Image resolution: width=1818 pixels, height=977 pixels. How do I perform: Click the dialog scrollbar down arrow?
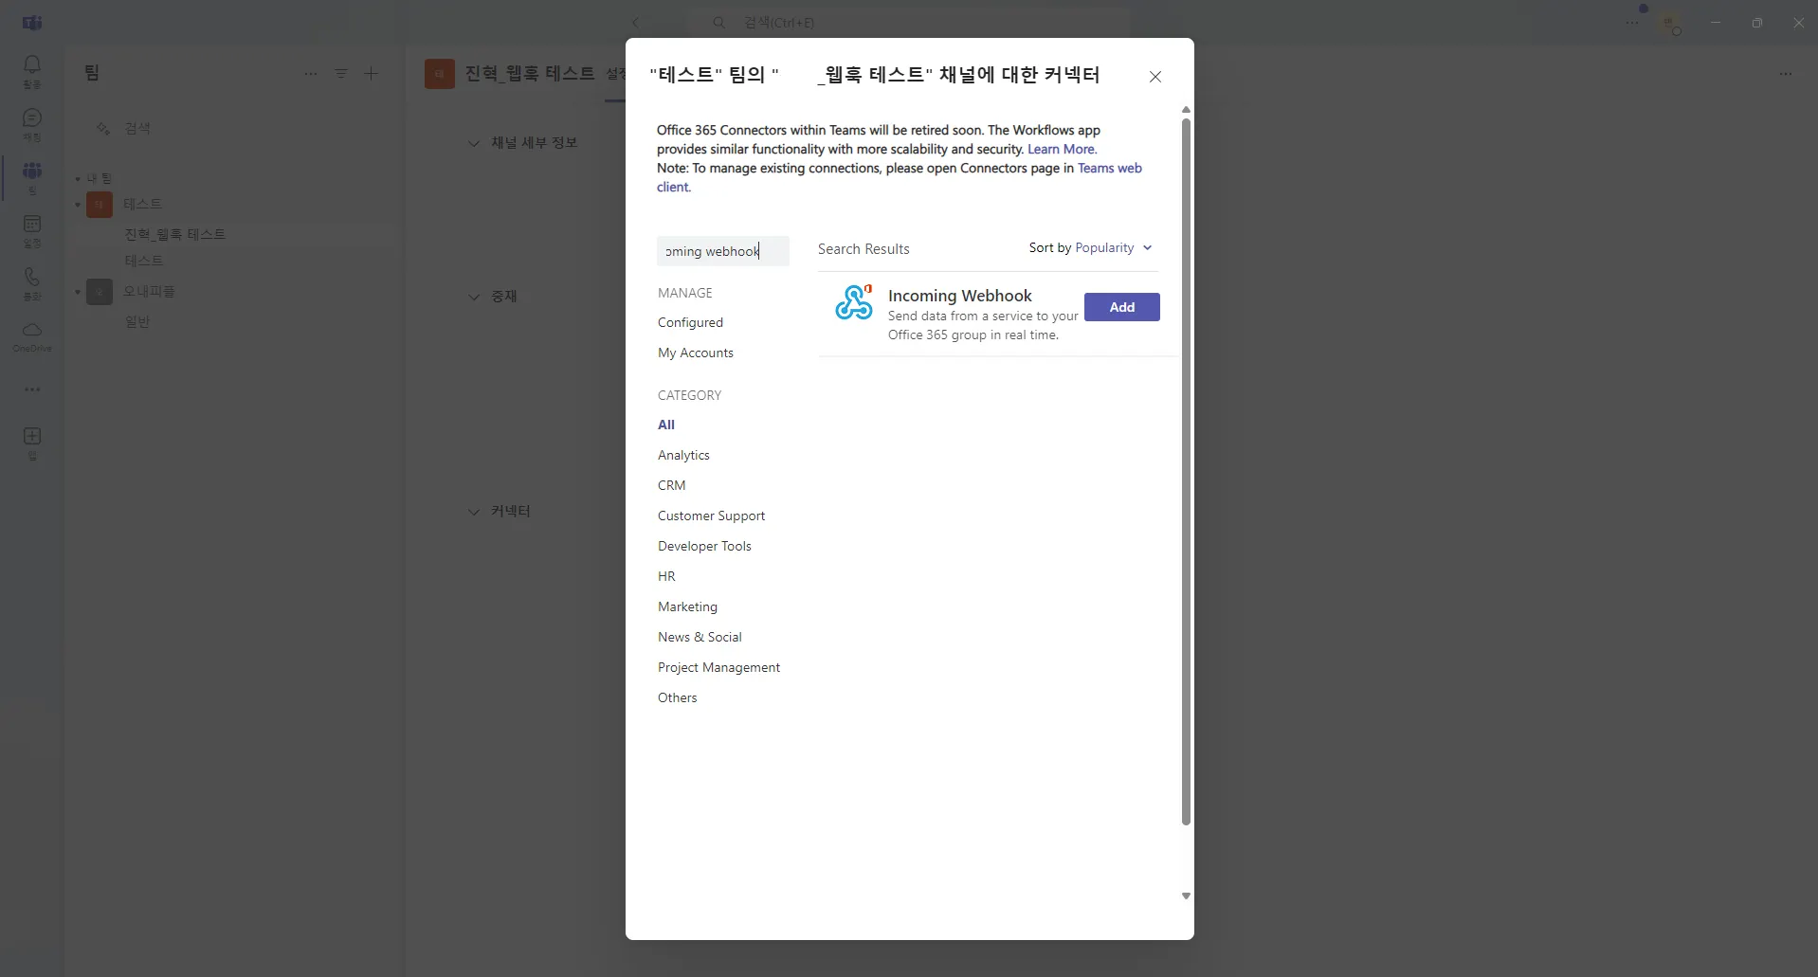pyautogui.click(x=1186, y=896)
